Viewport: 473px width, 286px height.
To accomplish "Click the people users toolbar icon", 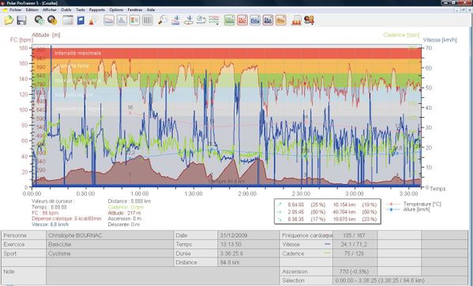I will (309, 21).
